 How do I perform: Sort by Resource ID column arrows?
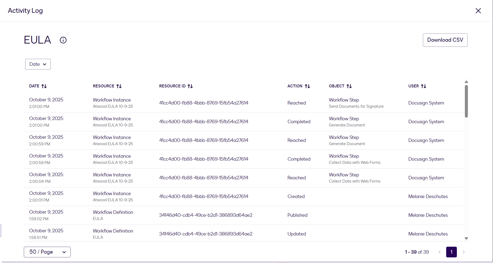190,86
